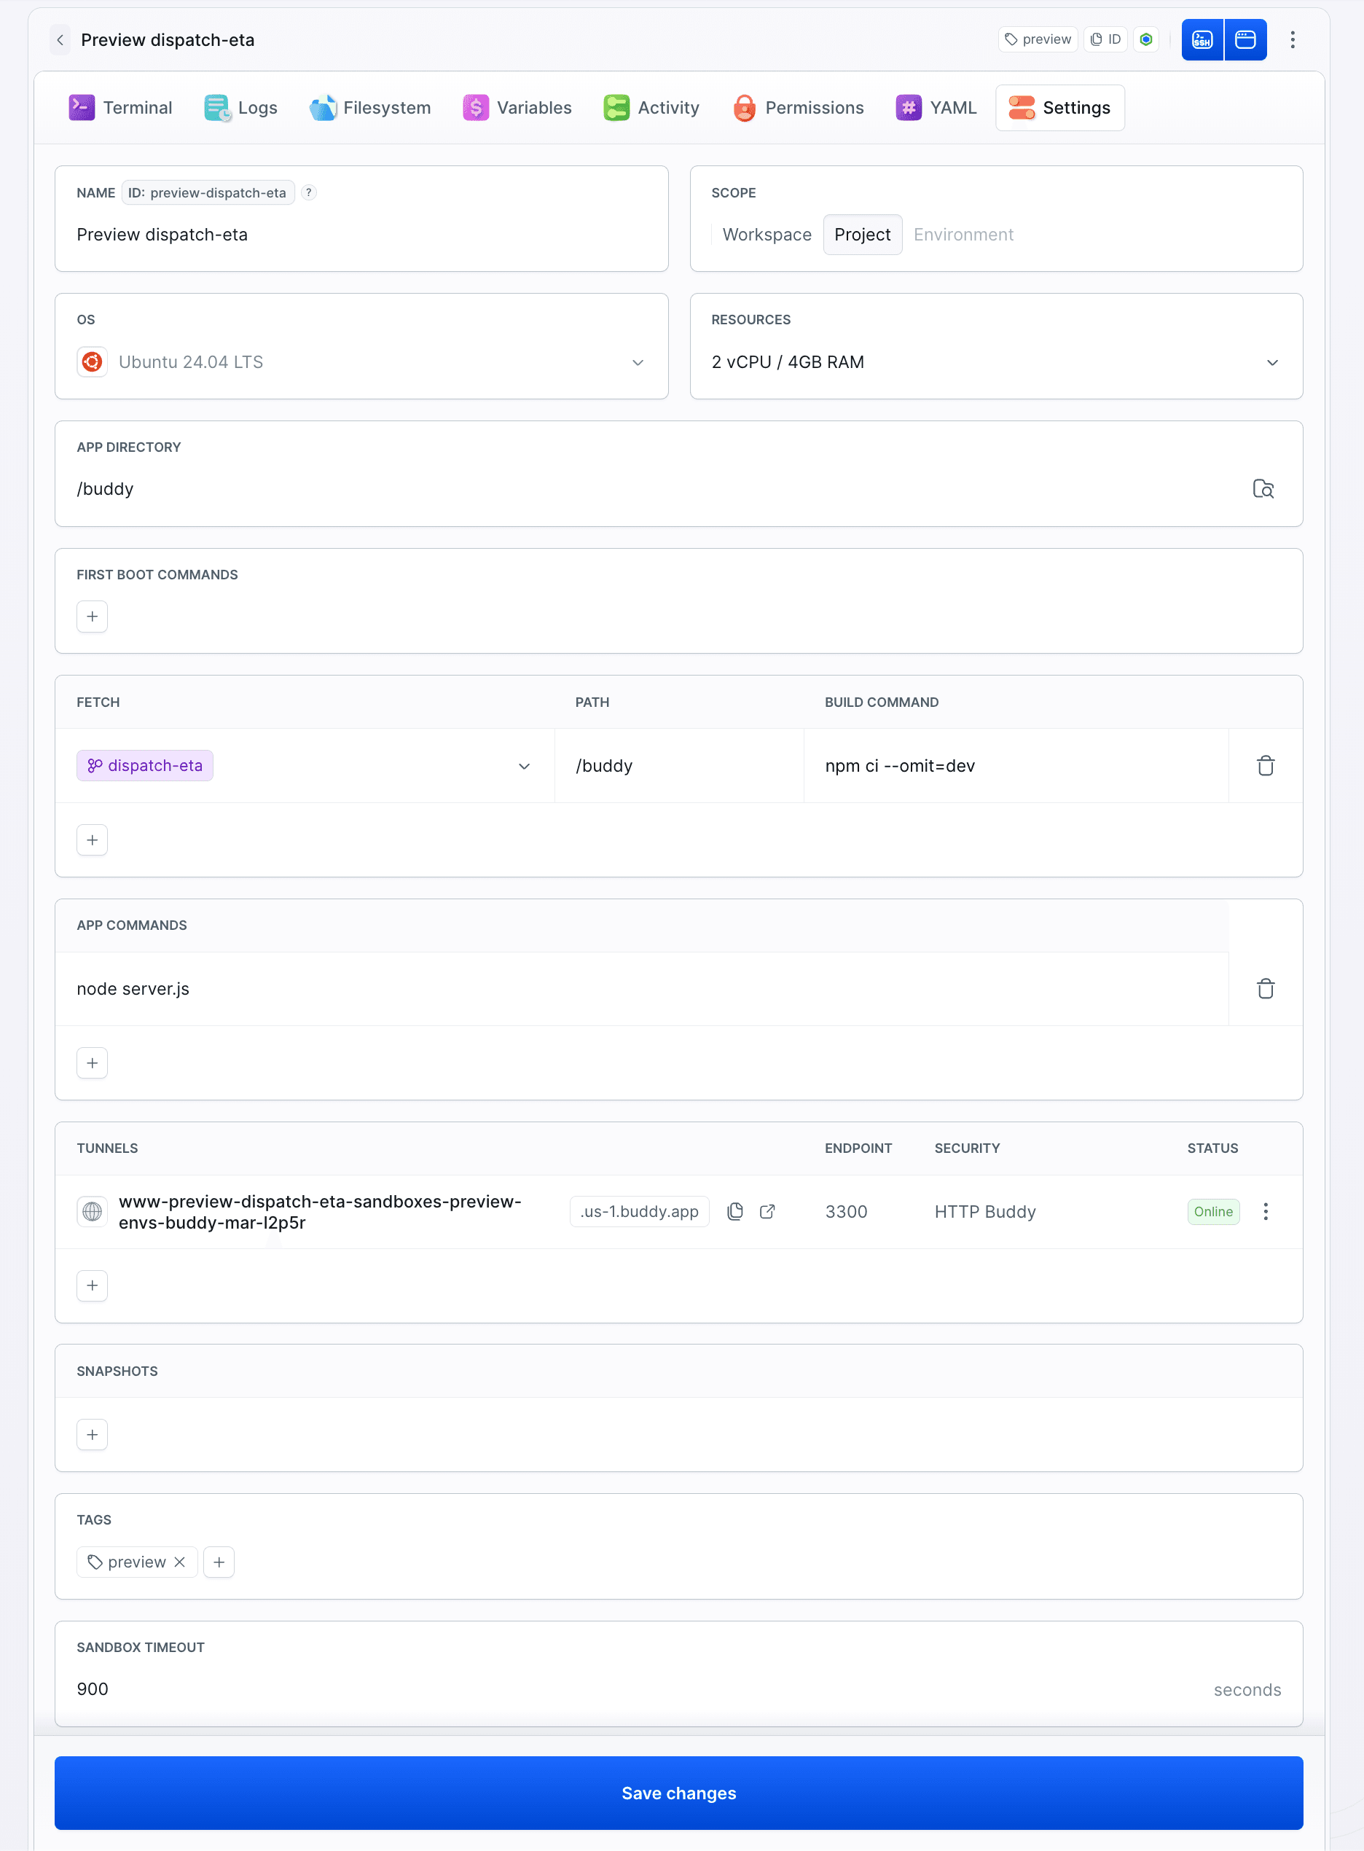1364x1851 pixels.
Task: Click the Online status badge
Action: [x=1213, y=1211]
